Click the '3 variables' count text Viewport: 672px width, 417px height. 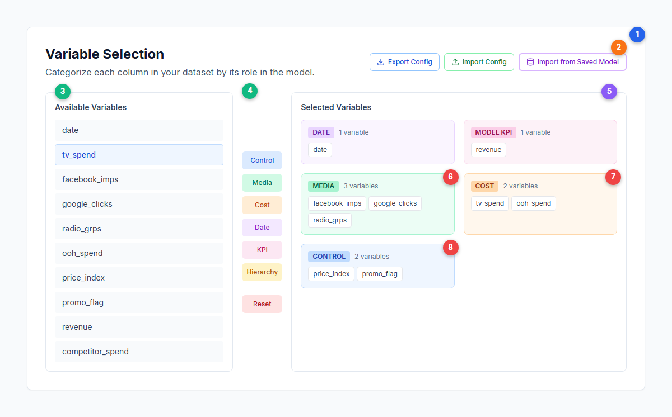click(361, 186)
